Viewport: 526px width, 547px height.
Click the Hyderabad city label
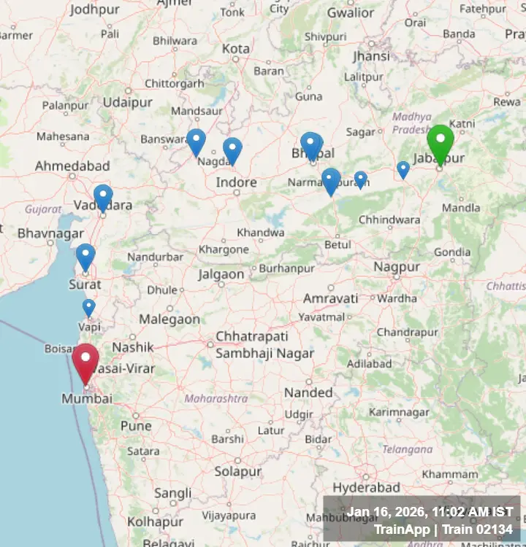(x=366, y=488)
